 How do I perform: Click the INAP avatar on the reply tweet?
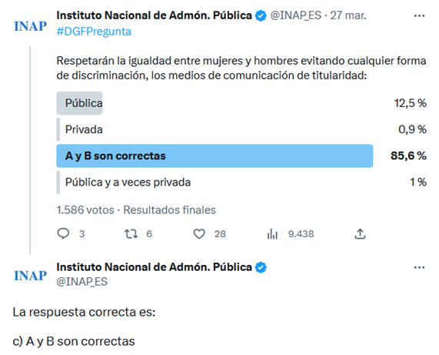[x=30, y=276]
